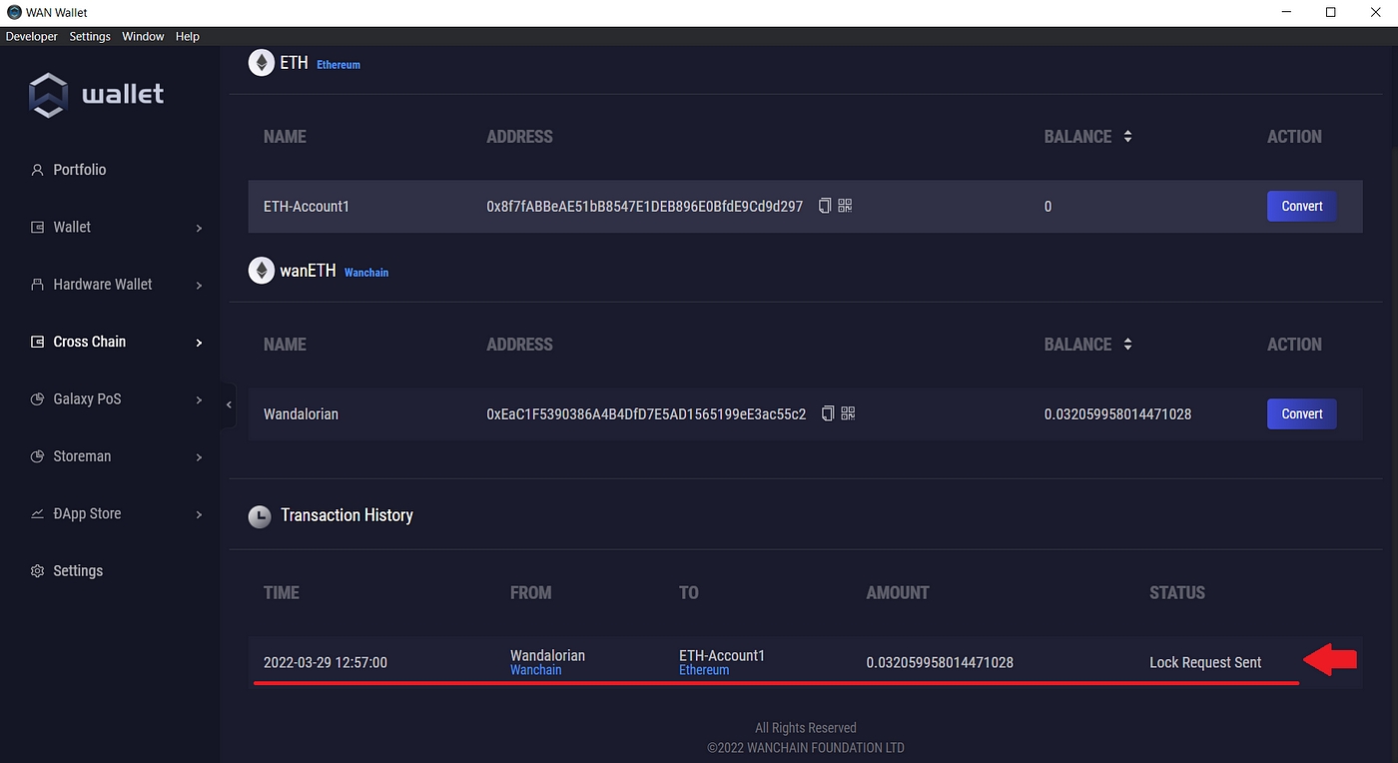Copy the Wandalorian address icon

pos(828,413)
